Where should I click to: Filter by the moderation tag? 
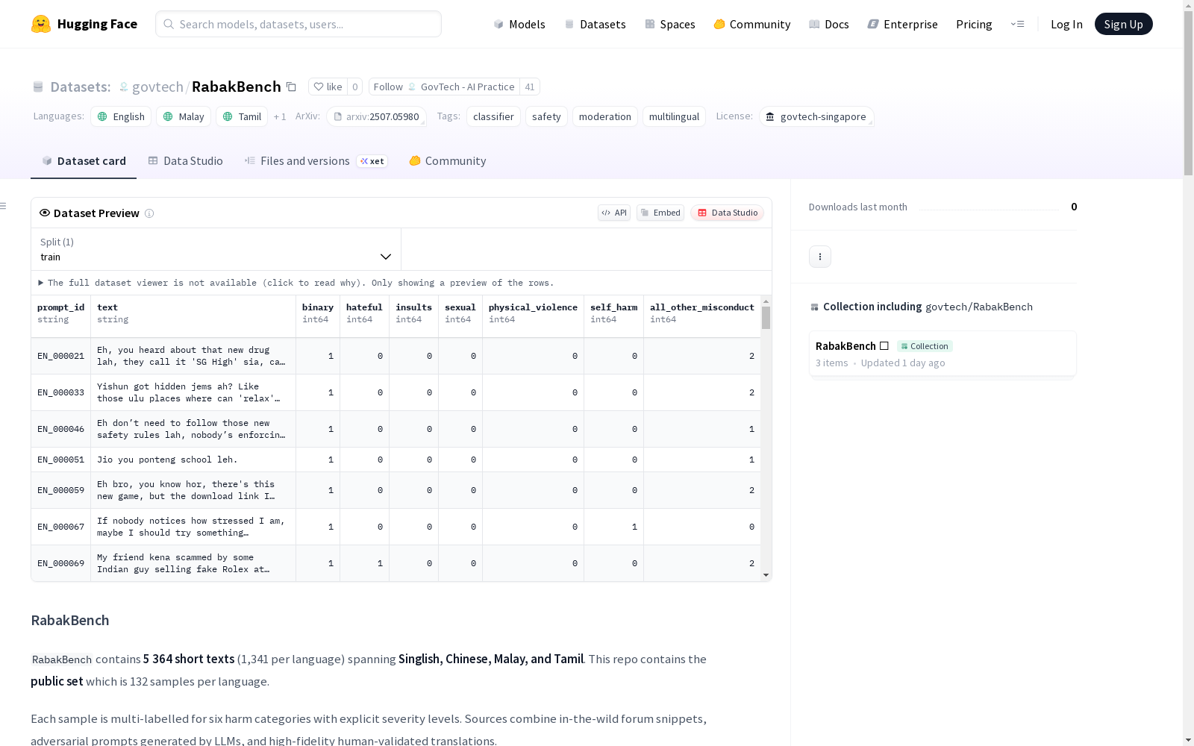point(604,116)
